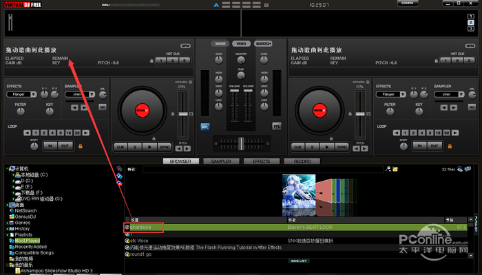
Task: Select the SCRATCH center panel tab
Action: click(263, 43)
